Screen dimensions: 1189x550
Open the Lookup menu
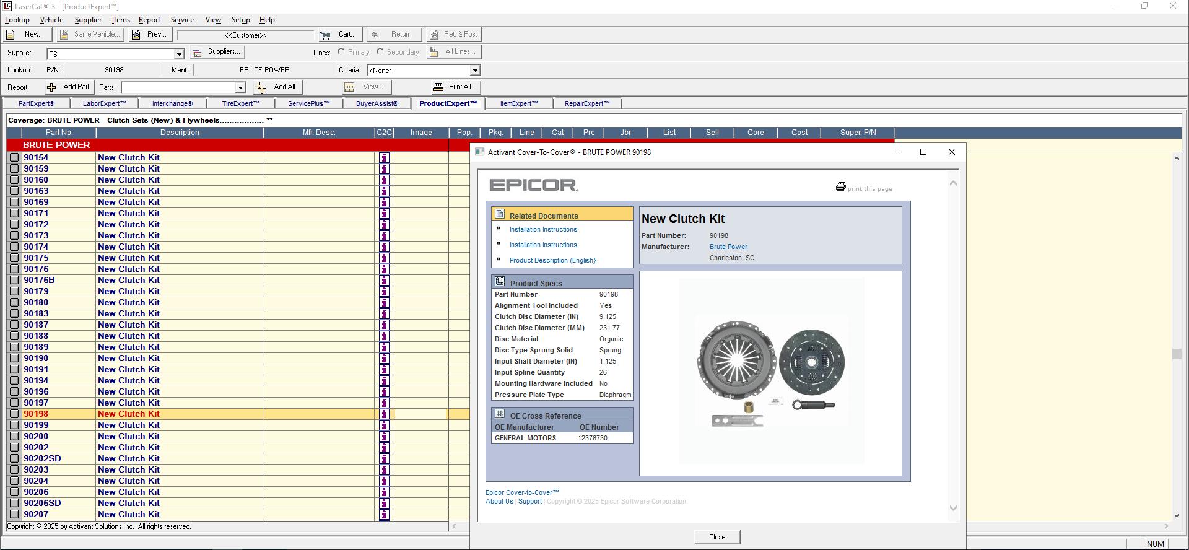[17, 20]
